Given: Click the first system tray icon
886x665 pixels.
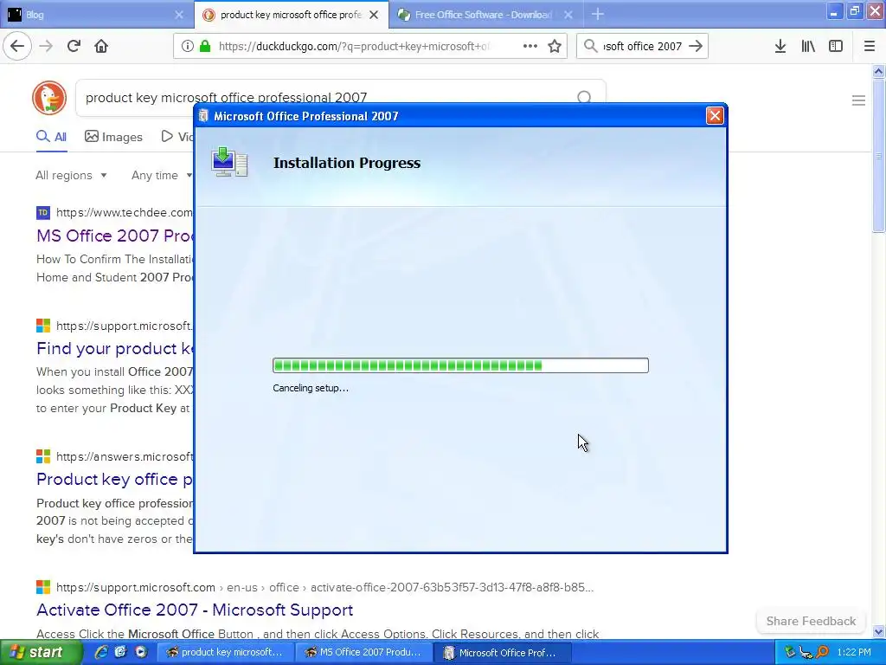Looking at the screenshot, I should coord(790,653).
